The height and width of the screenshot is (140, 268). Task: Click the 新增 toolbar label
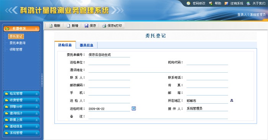coord(75,26)
